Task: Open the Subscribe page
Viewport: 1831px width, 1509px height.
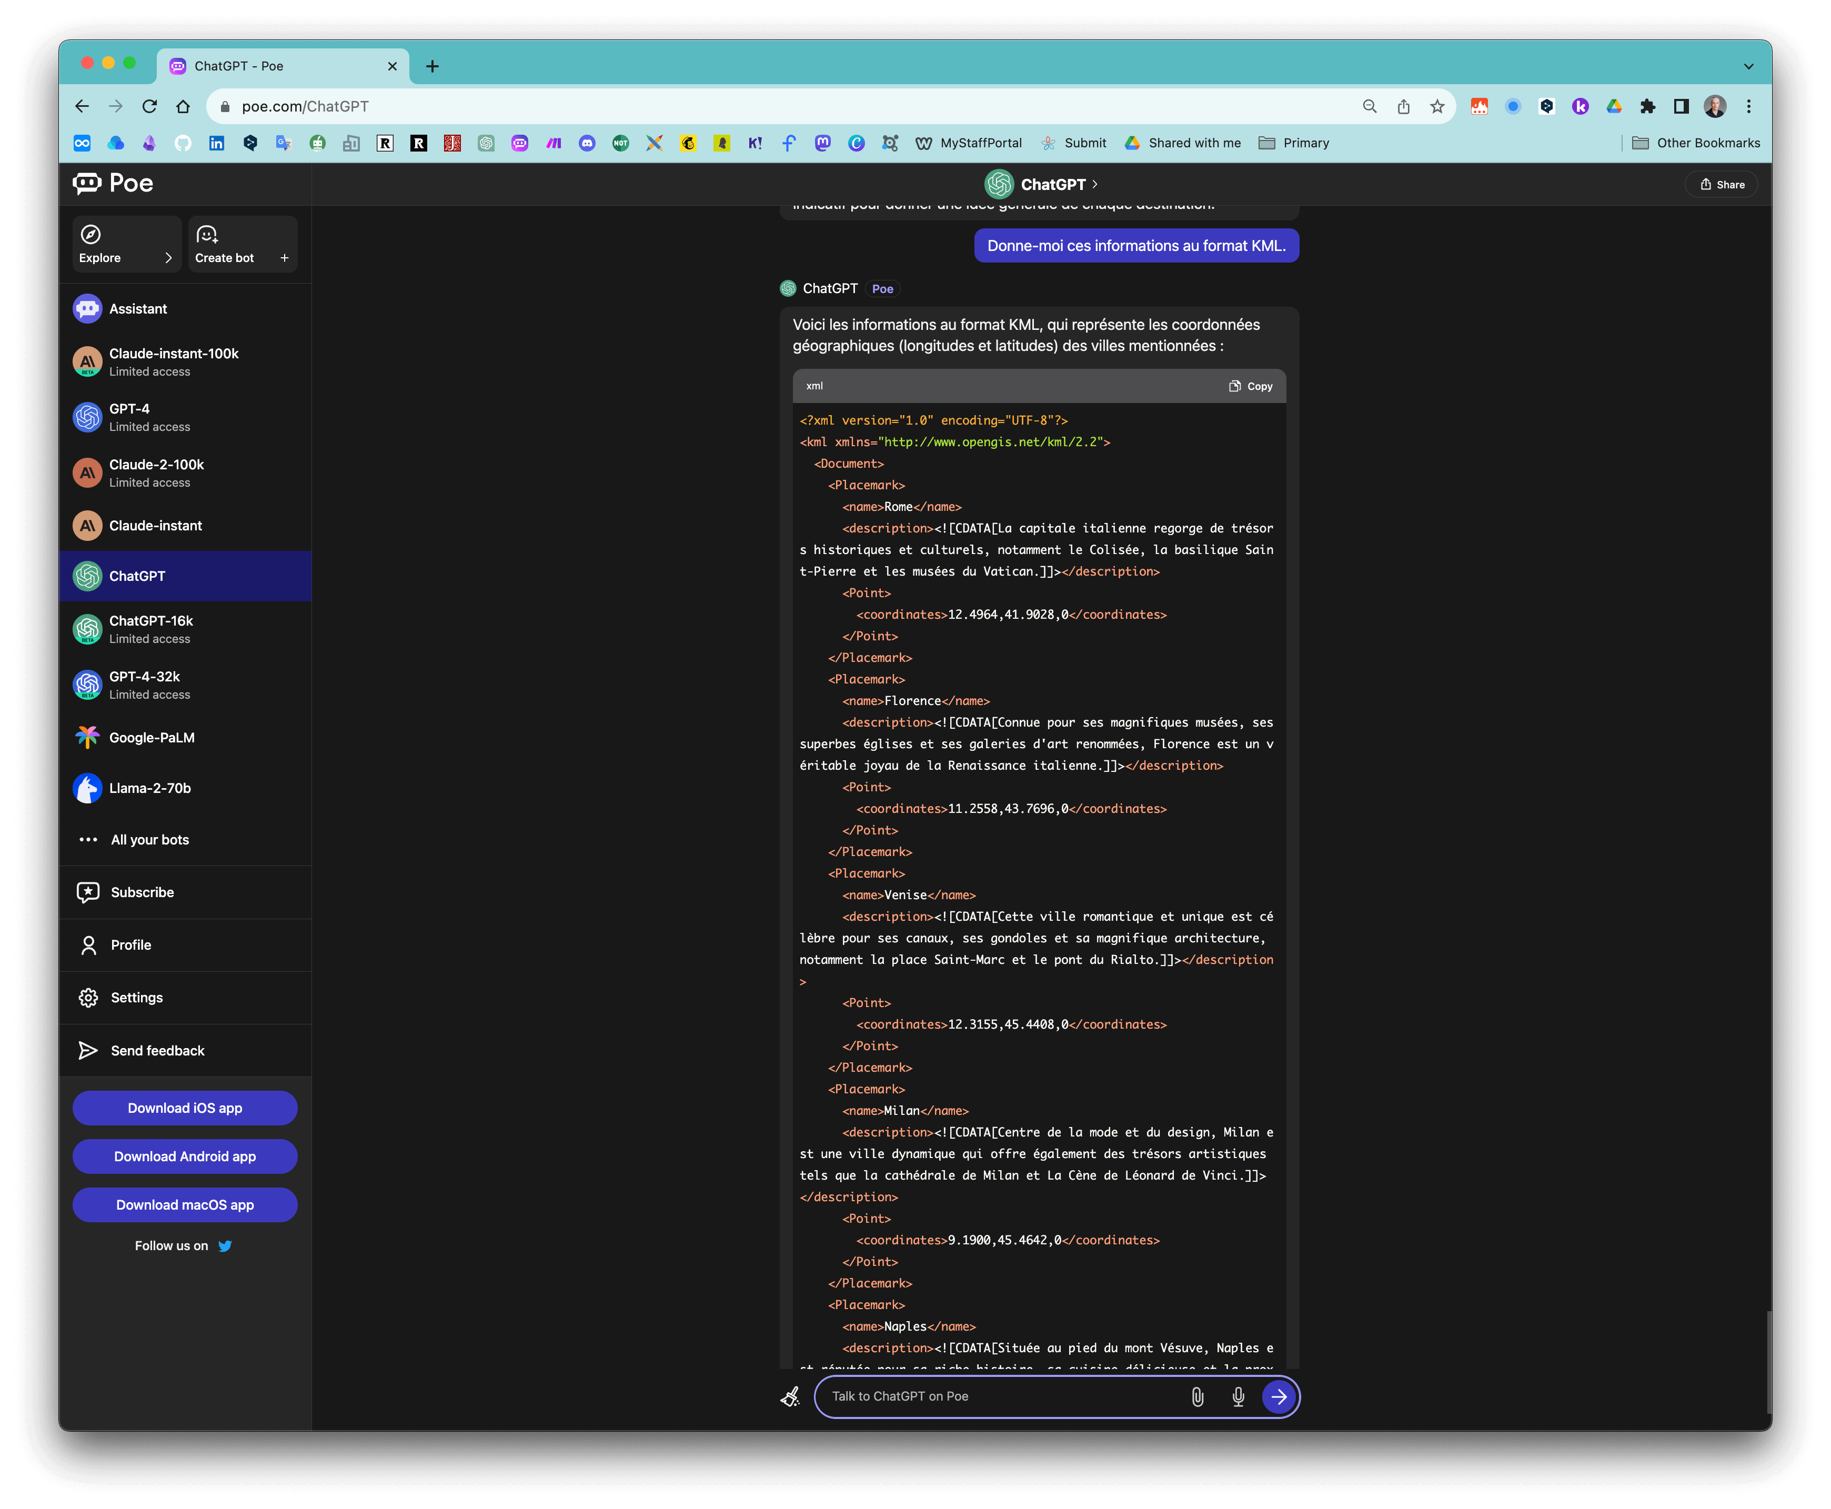Action: coord(185,892)
